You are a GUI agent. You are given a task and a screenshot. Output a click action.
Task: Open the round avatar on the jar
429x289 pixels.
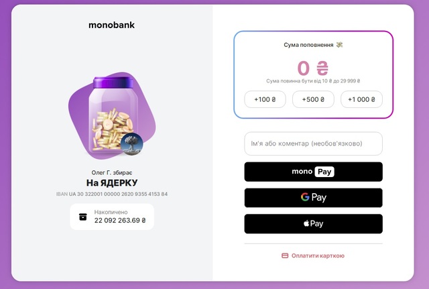[x=131, y=143]
